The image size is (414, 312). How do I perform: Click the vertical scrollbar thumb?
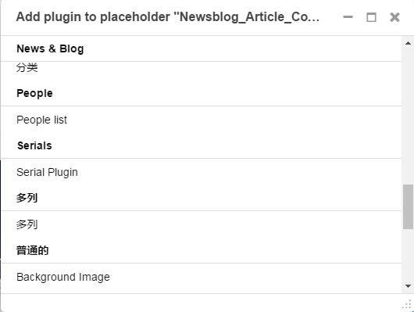(408, 206)
